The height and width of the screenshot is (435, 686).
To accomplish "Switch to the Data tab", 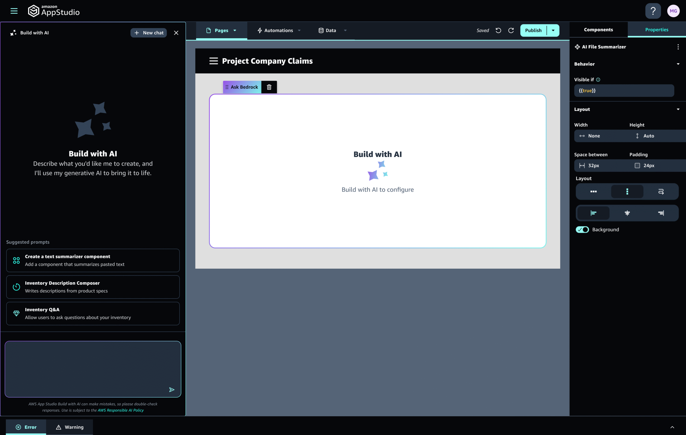I will (327, 31).
